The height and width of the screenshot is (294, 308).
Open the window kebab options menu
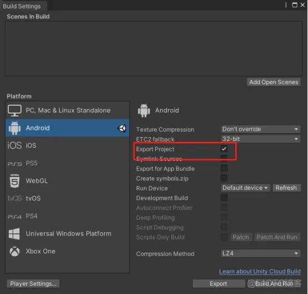click(x=286, y=5)
